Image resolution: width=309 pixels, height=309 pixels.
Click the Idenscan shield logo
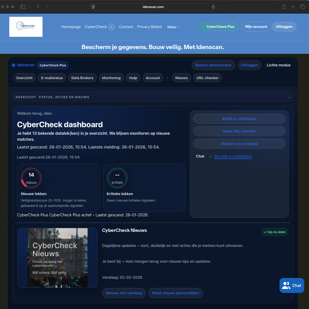[26, 26]
